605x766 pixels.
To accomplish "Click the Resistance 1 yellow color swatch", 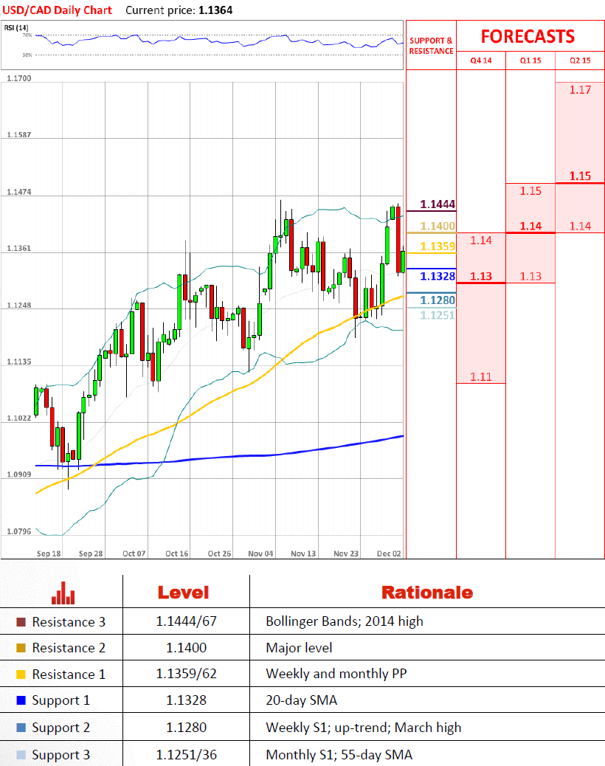I will pos(21,674).
